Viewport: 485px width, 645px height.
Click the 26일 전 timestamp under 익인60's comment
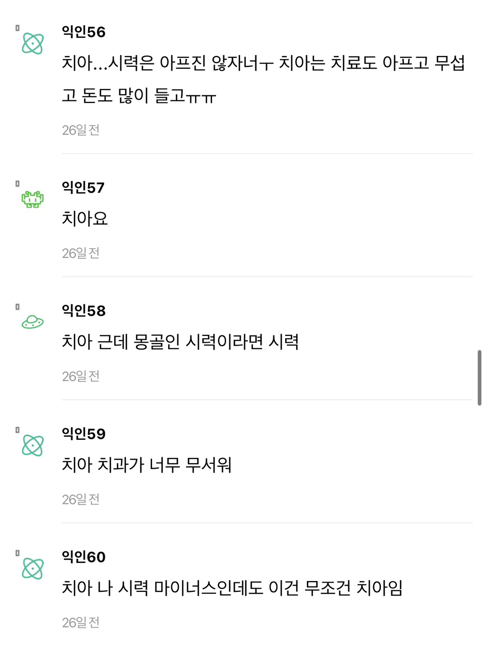point(81,622)
